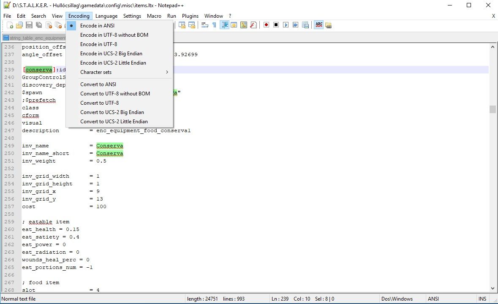Close document with X on menu bar

point(493,16)
